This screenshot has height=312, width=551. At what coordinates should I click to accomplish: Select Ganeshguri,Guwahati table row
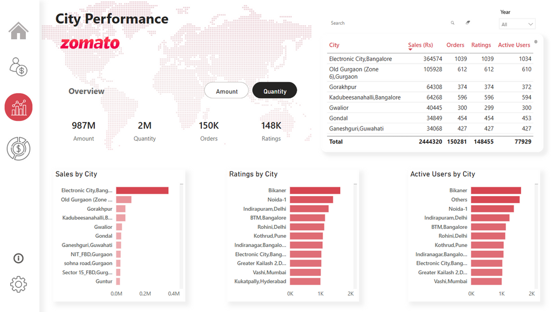click(430, 129)
